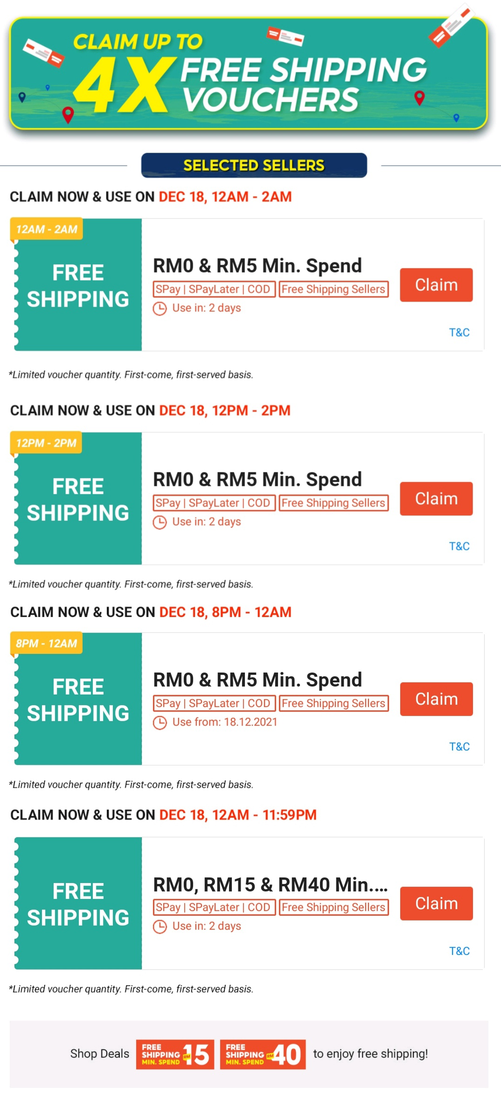The width and height of the screenshot is (501, 1095).
Task: Tap the clock icon on the 12PM - 2PM voucher
Action: [160, 522]
